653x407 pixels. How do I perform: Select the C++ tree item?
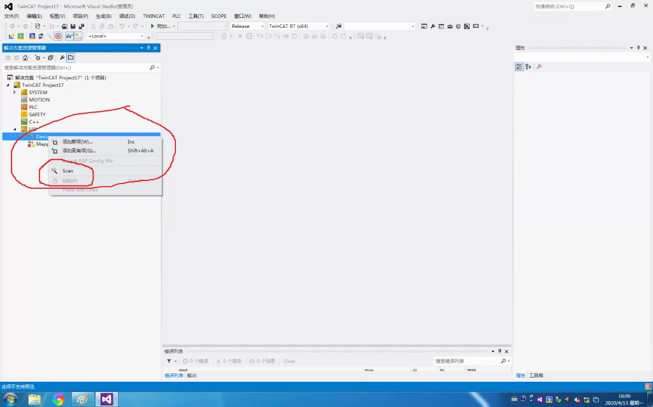(34, 122)
